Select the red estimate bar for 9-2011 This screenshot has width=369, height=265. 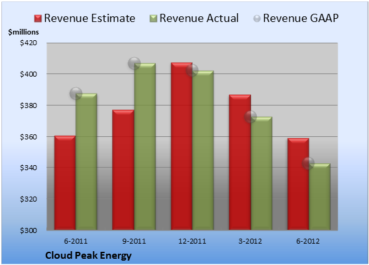pyautogui.click(x=123, y=170)
